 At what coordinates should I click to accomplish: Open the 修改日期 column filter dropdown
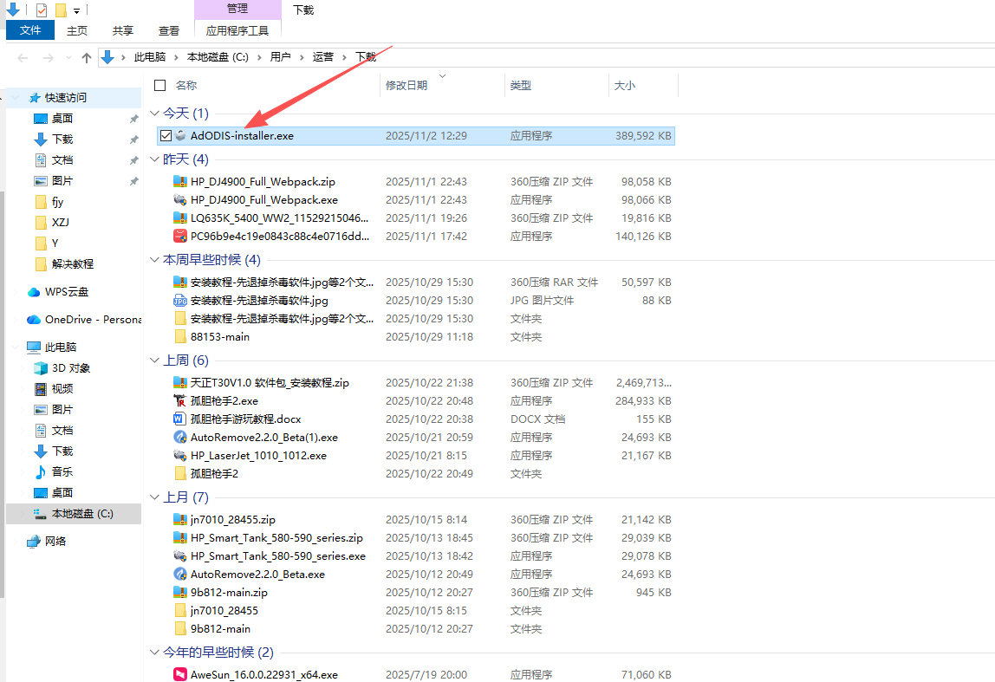[443, 75]
